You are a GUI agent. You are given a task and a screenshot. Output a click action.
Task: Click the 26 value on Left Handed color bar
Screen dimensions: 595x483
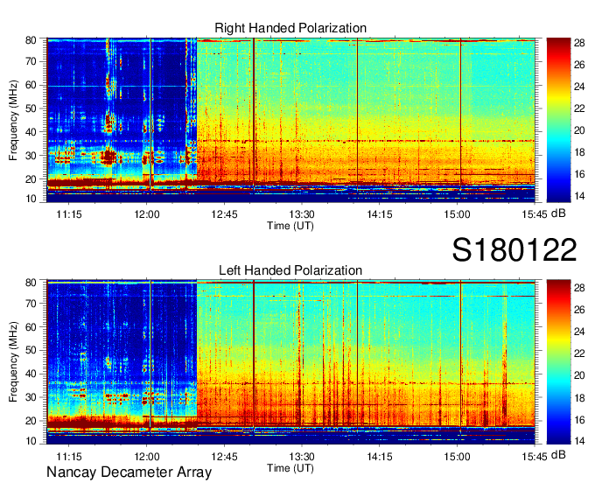579,310
